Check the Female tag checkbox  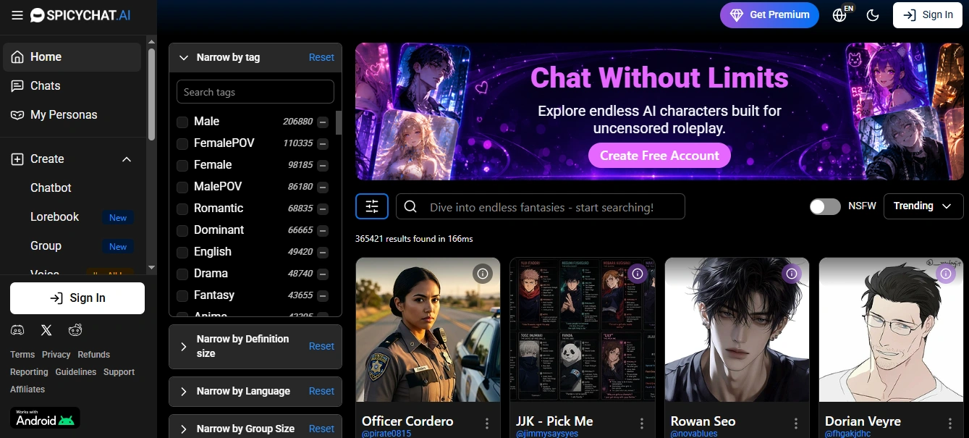point(182,165)
